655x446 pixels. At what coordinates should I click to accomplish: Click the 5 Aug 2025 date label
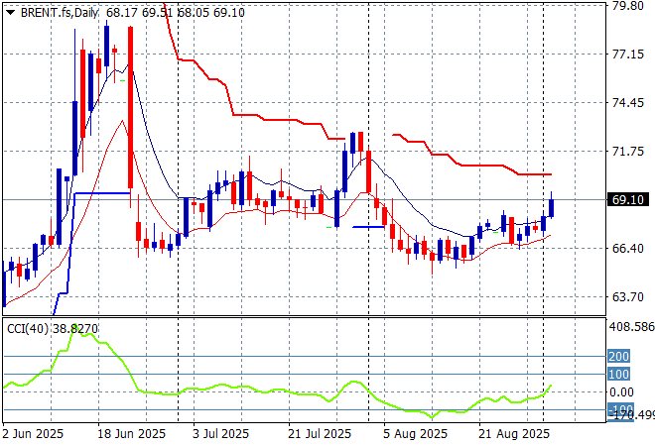[415, 434]
